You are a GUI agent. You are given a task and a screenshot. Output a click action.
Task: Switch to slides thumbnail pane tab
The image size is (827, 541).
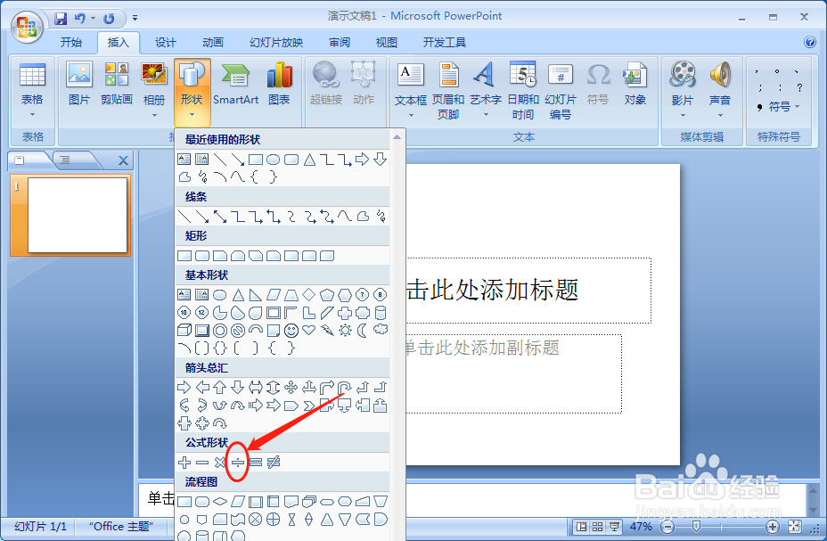pos(21,160)
